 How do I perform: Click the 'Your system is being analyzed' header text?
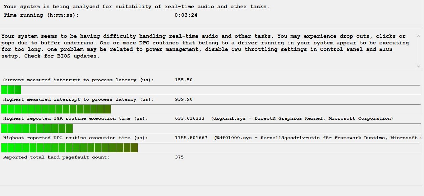(136, 7)
